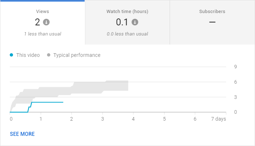Click the day 2 tick on x-axis
255x146 pixels.
71,119
